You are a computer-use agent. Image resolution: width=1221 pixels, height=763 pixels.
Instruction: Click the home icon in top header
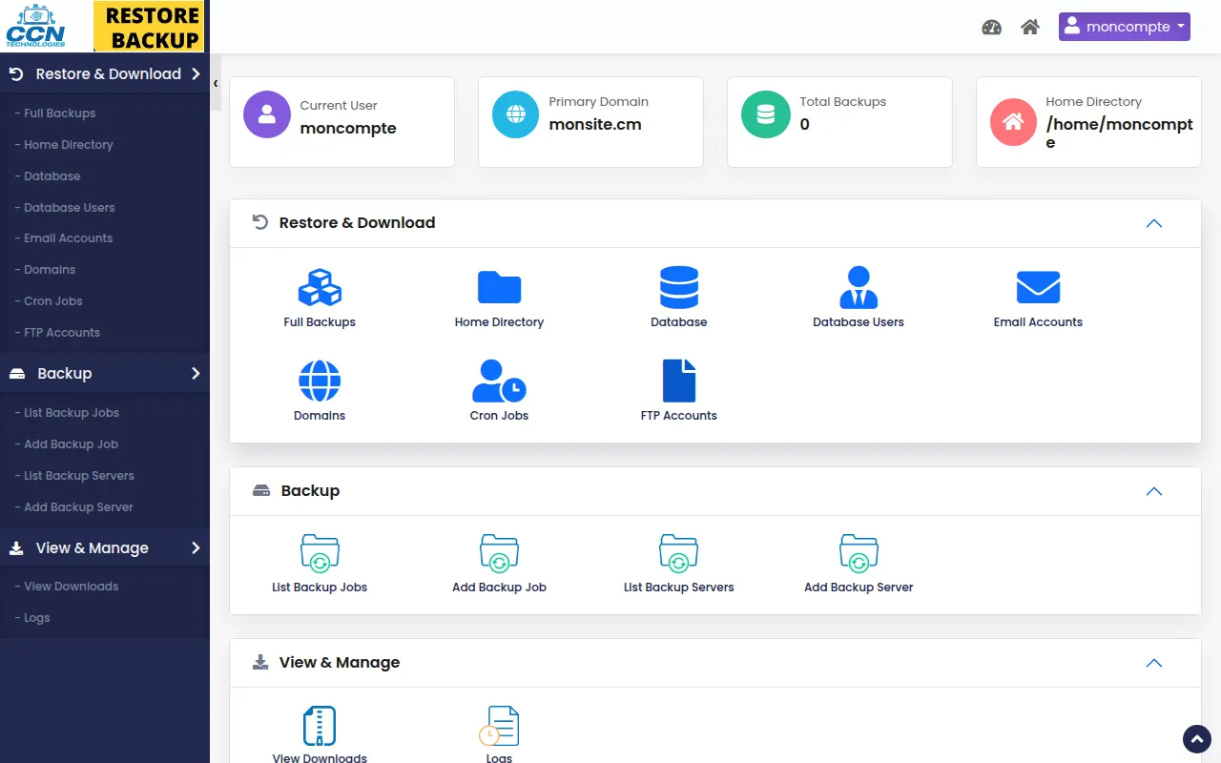tap(1030, 27)
